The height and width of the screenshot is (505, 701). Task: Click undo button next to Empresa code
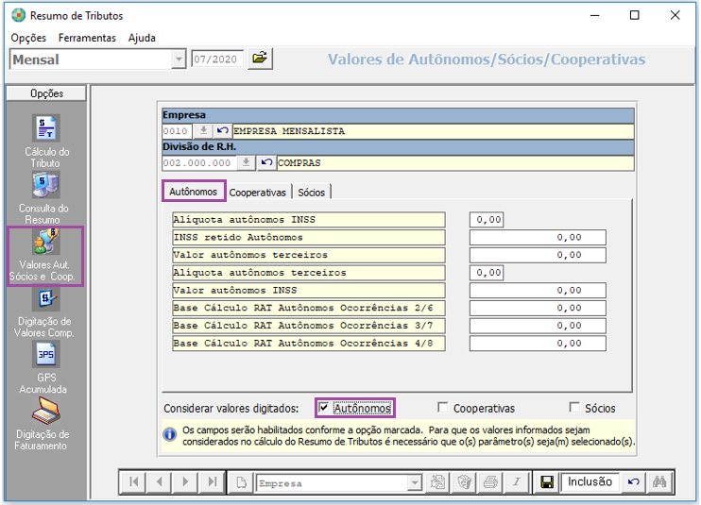tap(222, 131)
